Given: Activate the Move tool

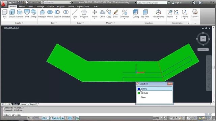Looking at the screenshot, I should tap(95, 13).
